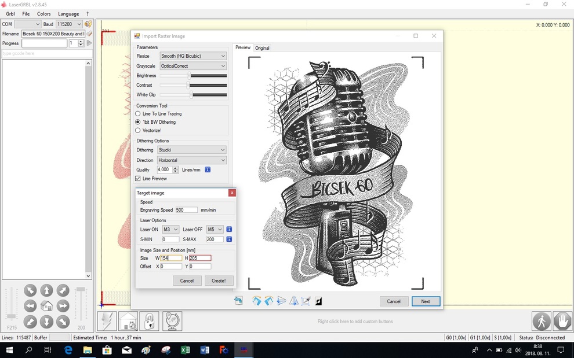Open the Dithering Stucki dropdown
The width and height of the screenshot is (574, 358).
tap(192, 150)
